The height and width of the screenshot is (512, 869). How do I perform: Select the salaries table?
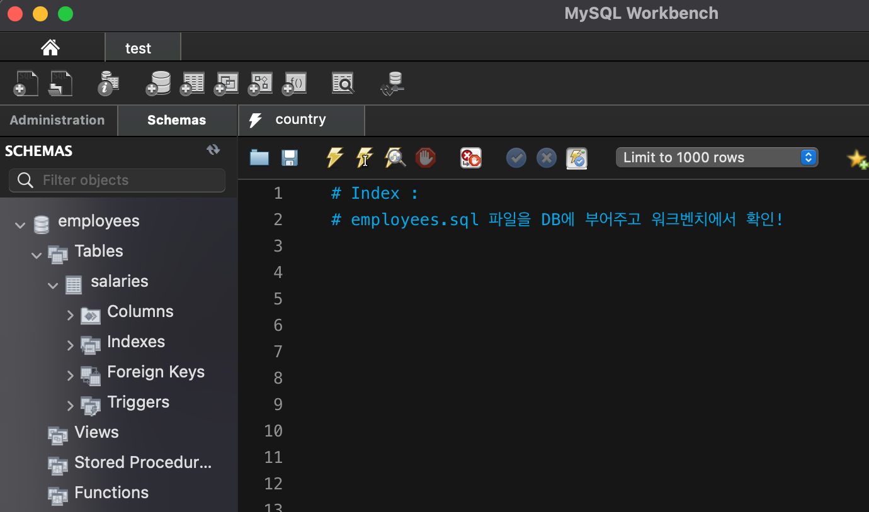tap(120, 281)
